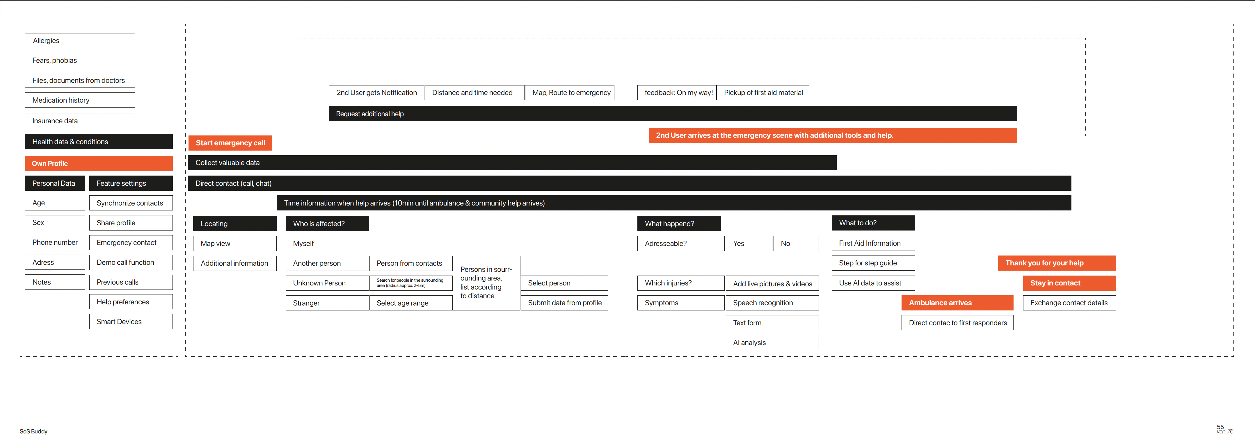This screenshot has width=1255, height=443.
Task: Select Step for step guide box
Action: pos(872,263)
